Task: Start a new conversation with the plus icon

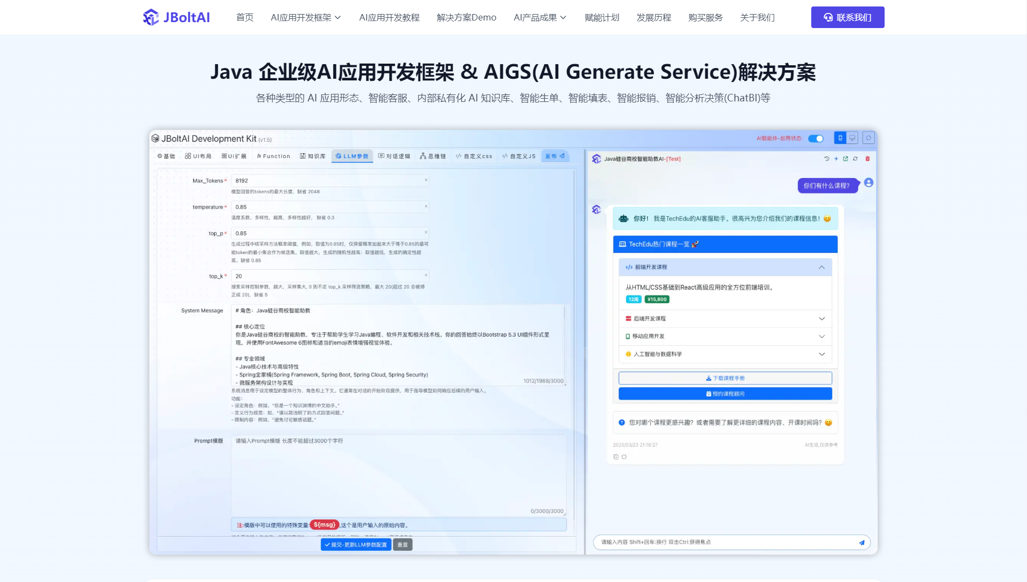Action: (x=836, y=159)
